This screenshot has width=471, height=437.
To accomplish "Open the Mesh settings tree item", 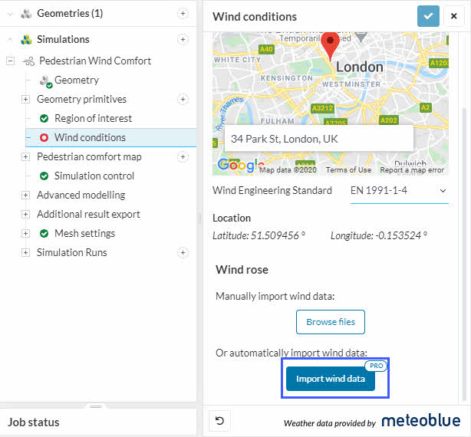I will [x=84, y=233].
